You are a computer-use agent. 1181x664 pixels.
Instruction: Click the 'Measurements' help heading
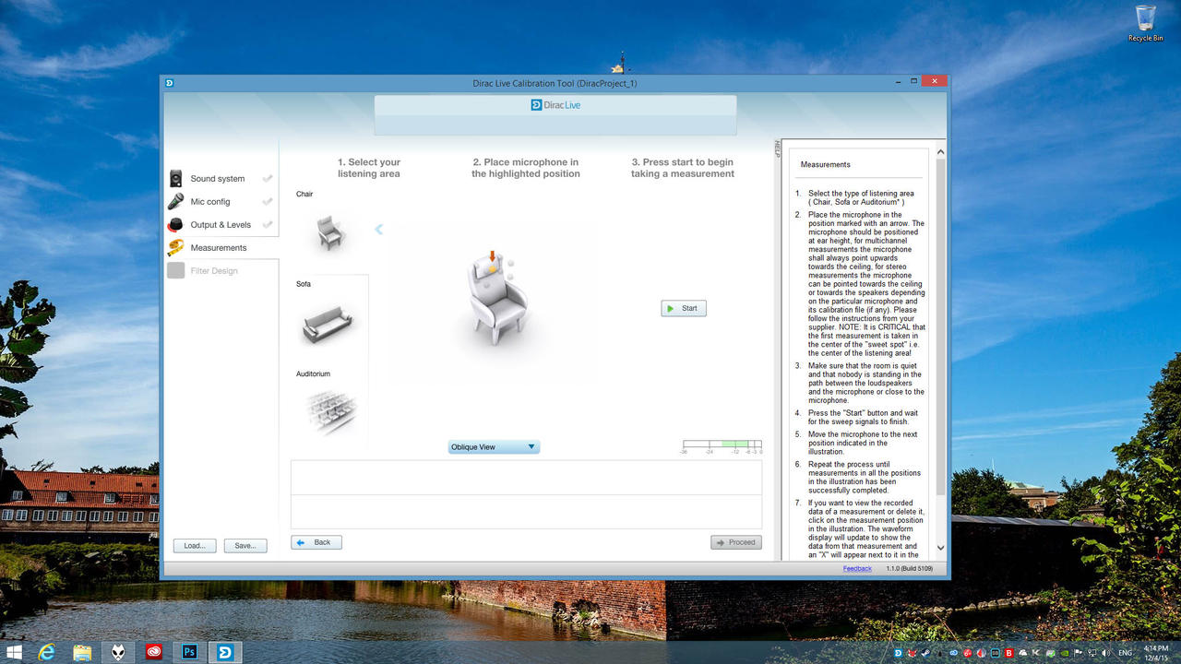point(826,165)
